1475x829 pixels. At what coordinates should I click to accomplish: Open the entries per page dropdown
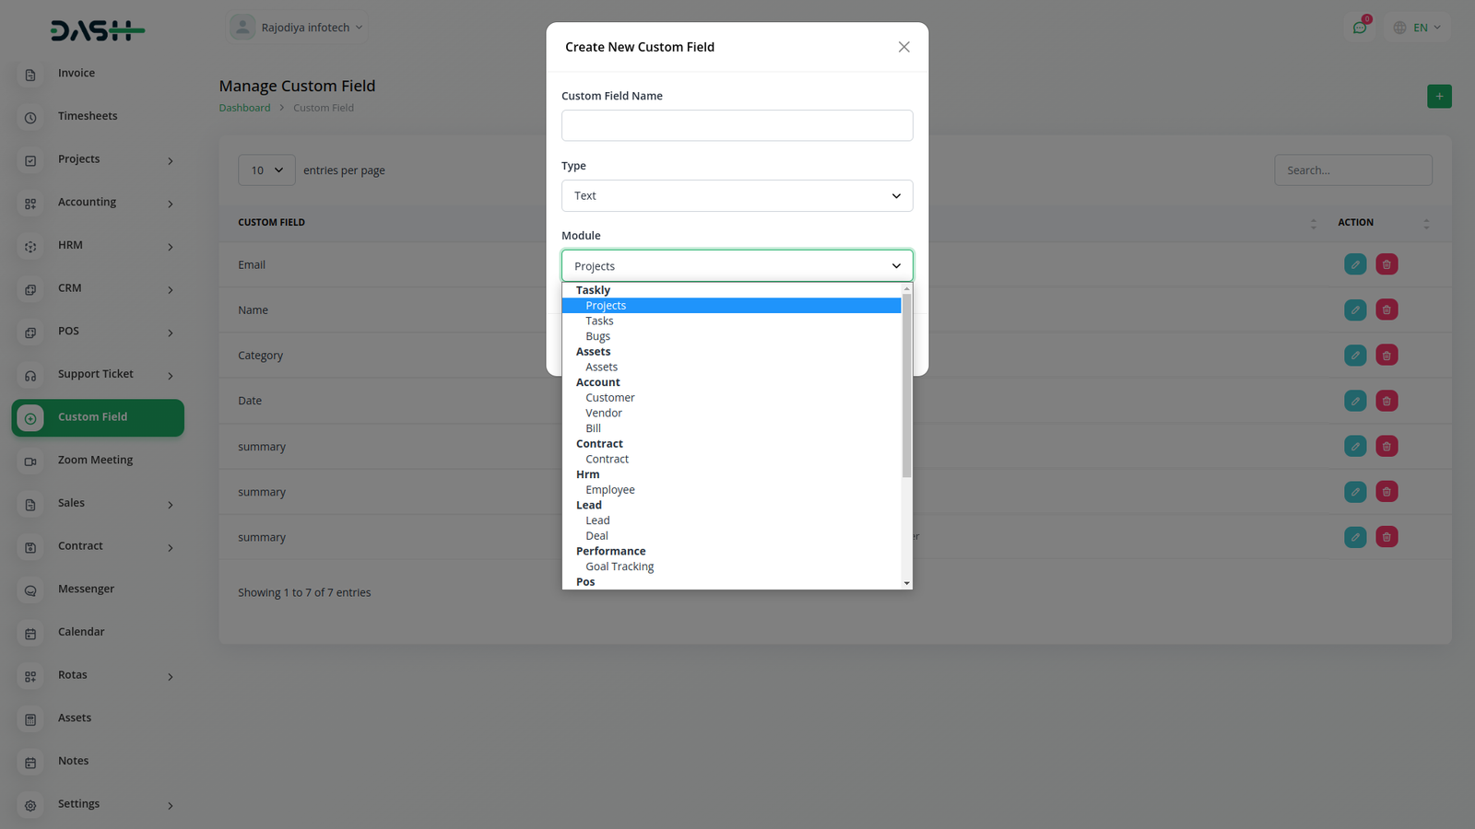point(266,170)
